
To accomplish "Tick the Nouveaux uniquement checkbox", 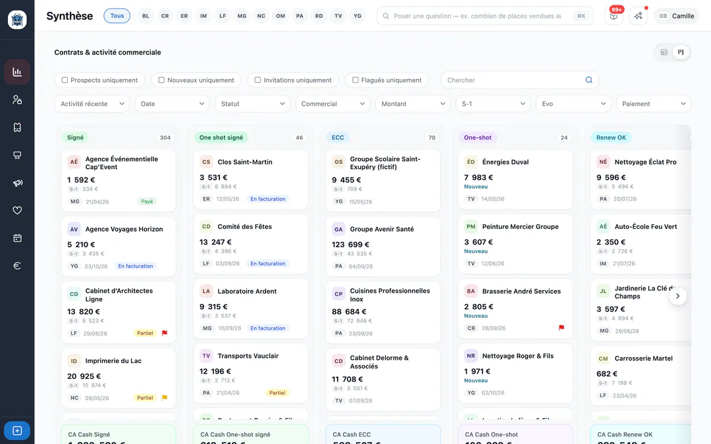I will [161, 80].
